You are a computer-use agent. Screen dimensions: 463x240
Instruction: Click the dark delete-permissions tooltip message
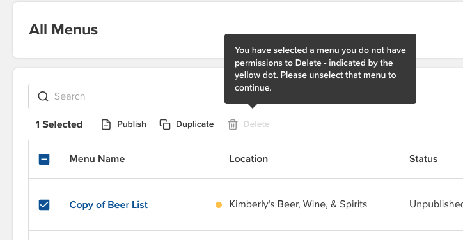click(x=320, y=69)
